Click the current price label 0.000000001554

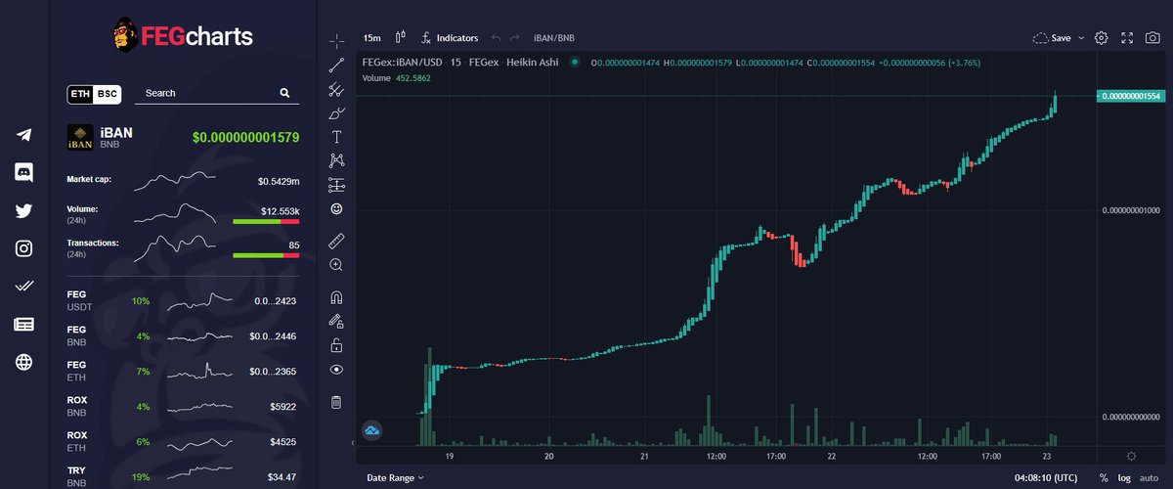(x=1131, y=97)
